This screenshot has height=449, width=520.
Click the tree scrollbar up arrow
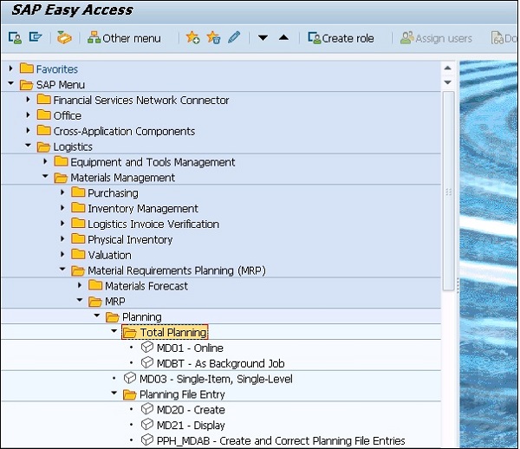click(x=448, y=68)
